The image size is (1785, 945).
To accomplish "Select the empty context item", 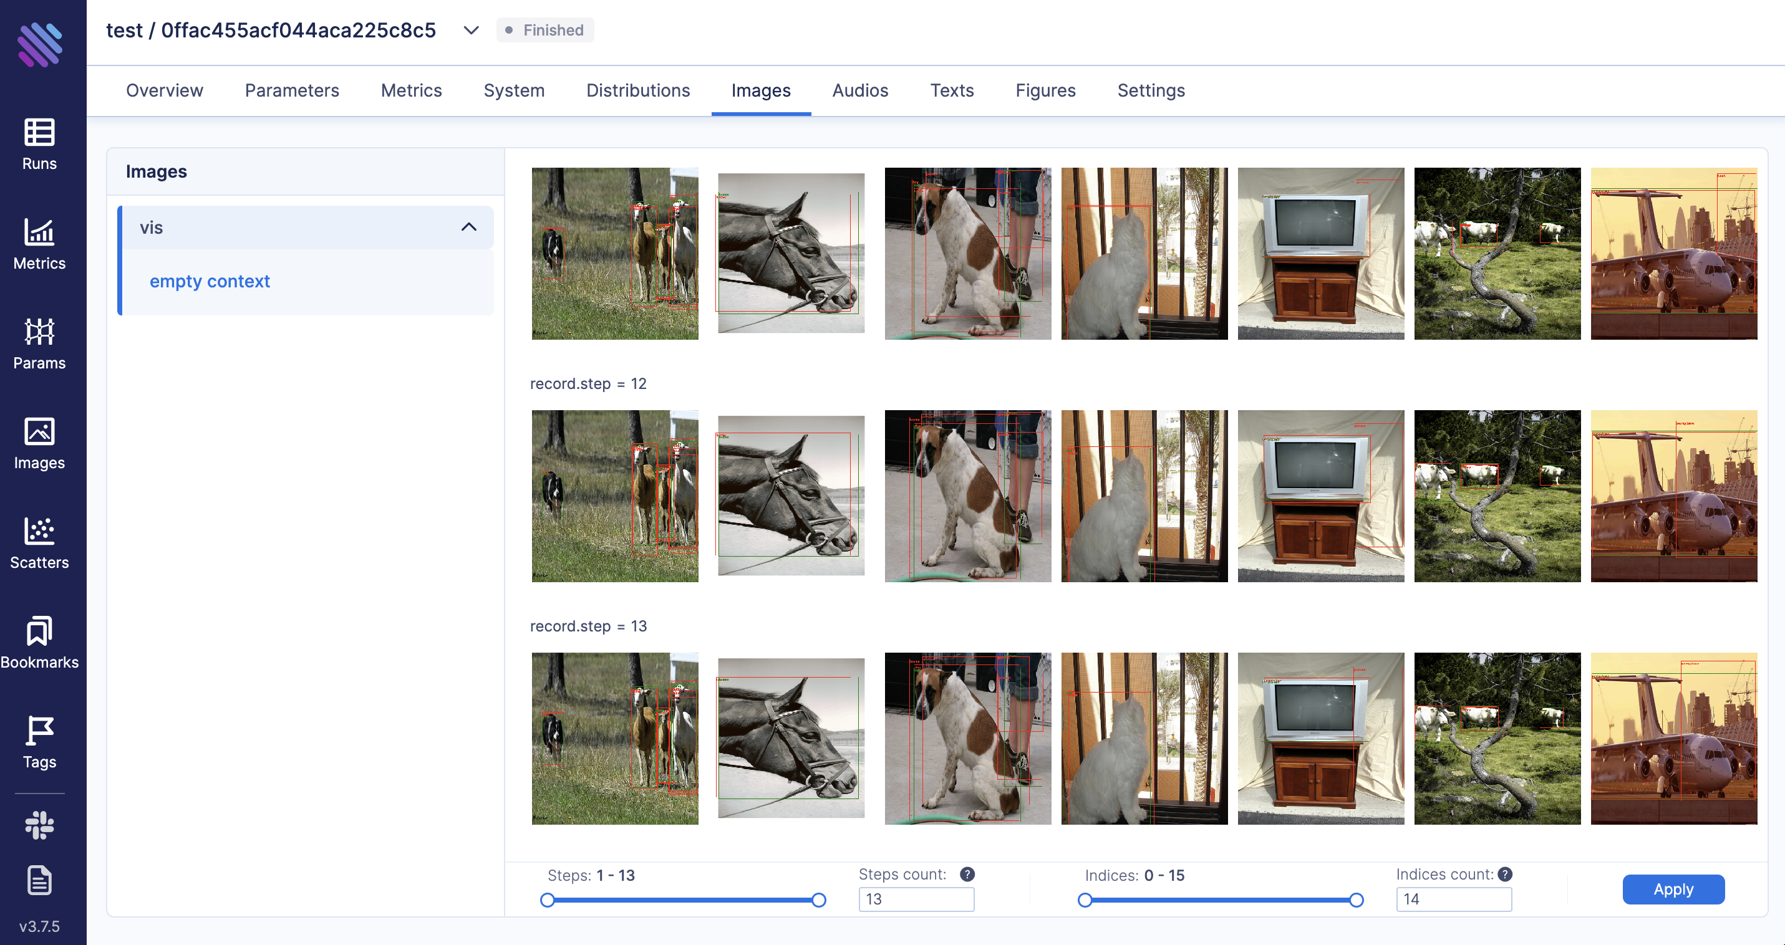I will coord(210,281).
